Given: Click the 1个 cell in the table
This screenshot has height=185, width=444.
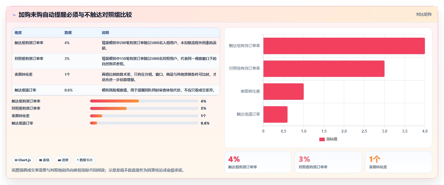Looking at the screenshot, I should pos(67,74).
